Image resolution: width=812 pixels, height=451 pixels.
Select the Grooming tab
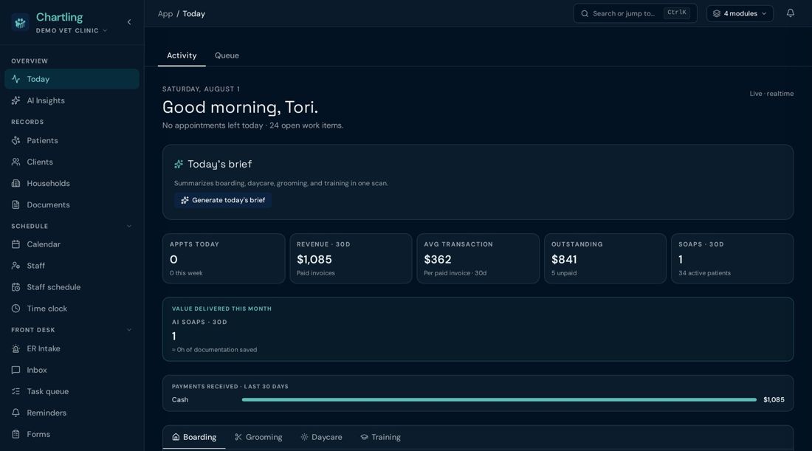click(x=258, y=437)
